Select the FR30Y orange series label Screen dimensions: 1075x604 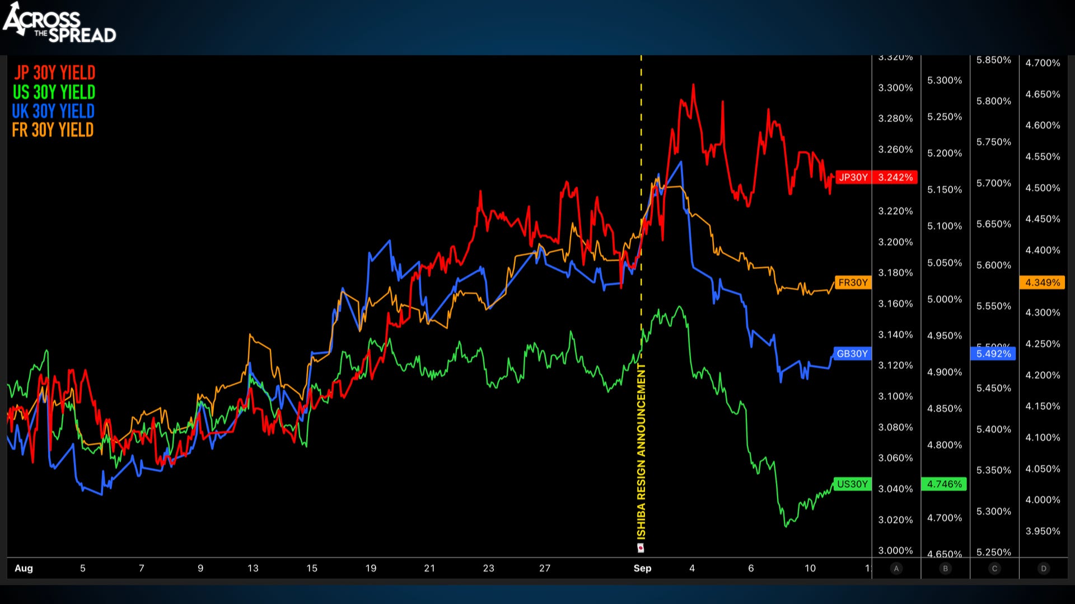coord(853,282)
